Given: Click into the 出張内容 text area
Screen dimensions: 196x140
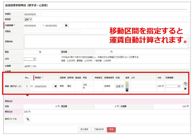Looking at the screenshot, I should point(106,41).
